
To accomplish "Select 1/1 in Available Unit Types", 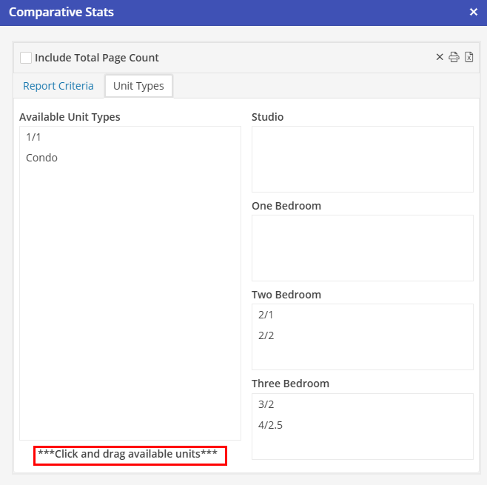I will coord(34,137).
